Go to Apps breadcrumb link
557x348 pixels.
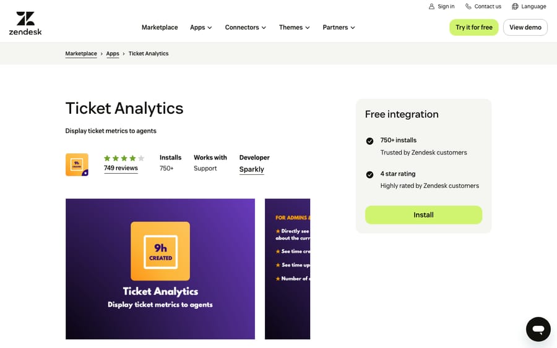[113, 54]
